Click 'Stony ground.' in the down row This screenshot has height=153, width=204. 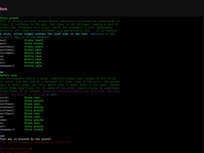34,120
